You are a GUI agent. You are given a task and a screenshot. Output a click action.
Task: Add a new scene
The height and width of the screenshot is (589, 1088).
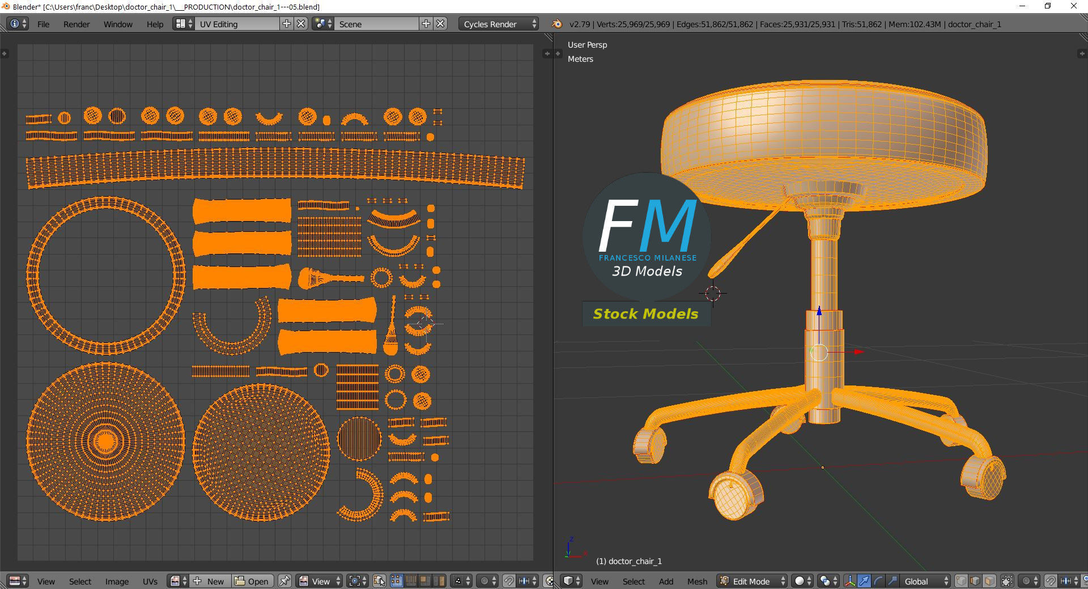(x=426, y=24)
